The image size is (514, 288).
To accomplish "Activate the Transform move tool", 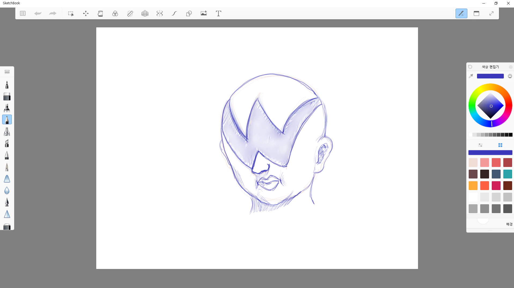I will click(86, 13).
